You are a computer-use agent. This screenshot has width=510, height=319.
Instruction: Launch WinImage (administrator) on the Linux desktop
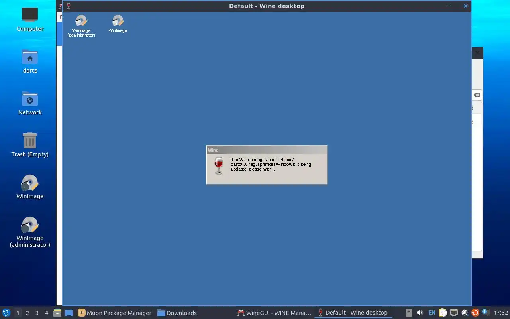[30, 232]
